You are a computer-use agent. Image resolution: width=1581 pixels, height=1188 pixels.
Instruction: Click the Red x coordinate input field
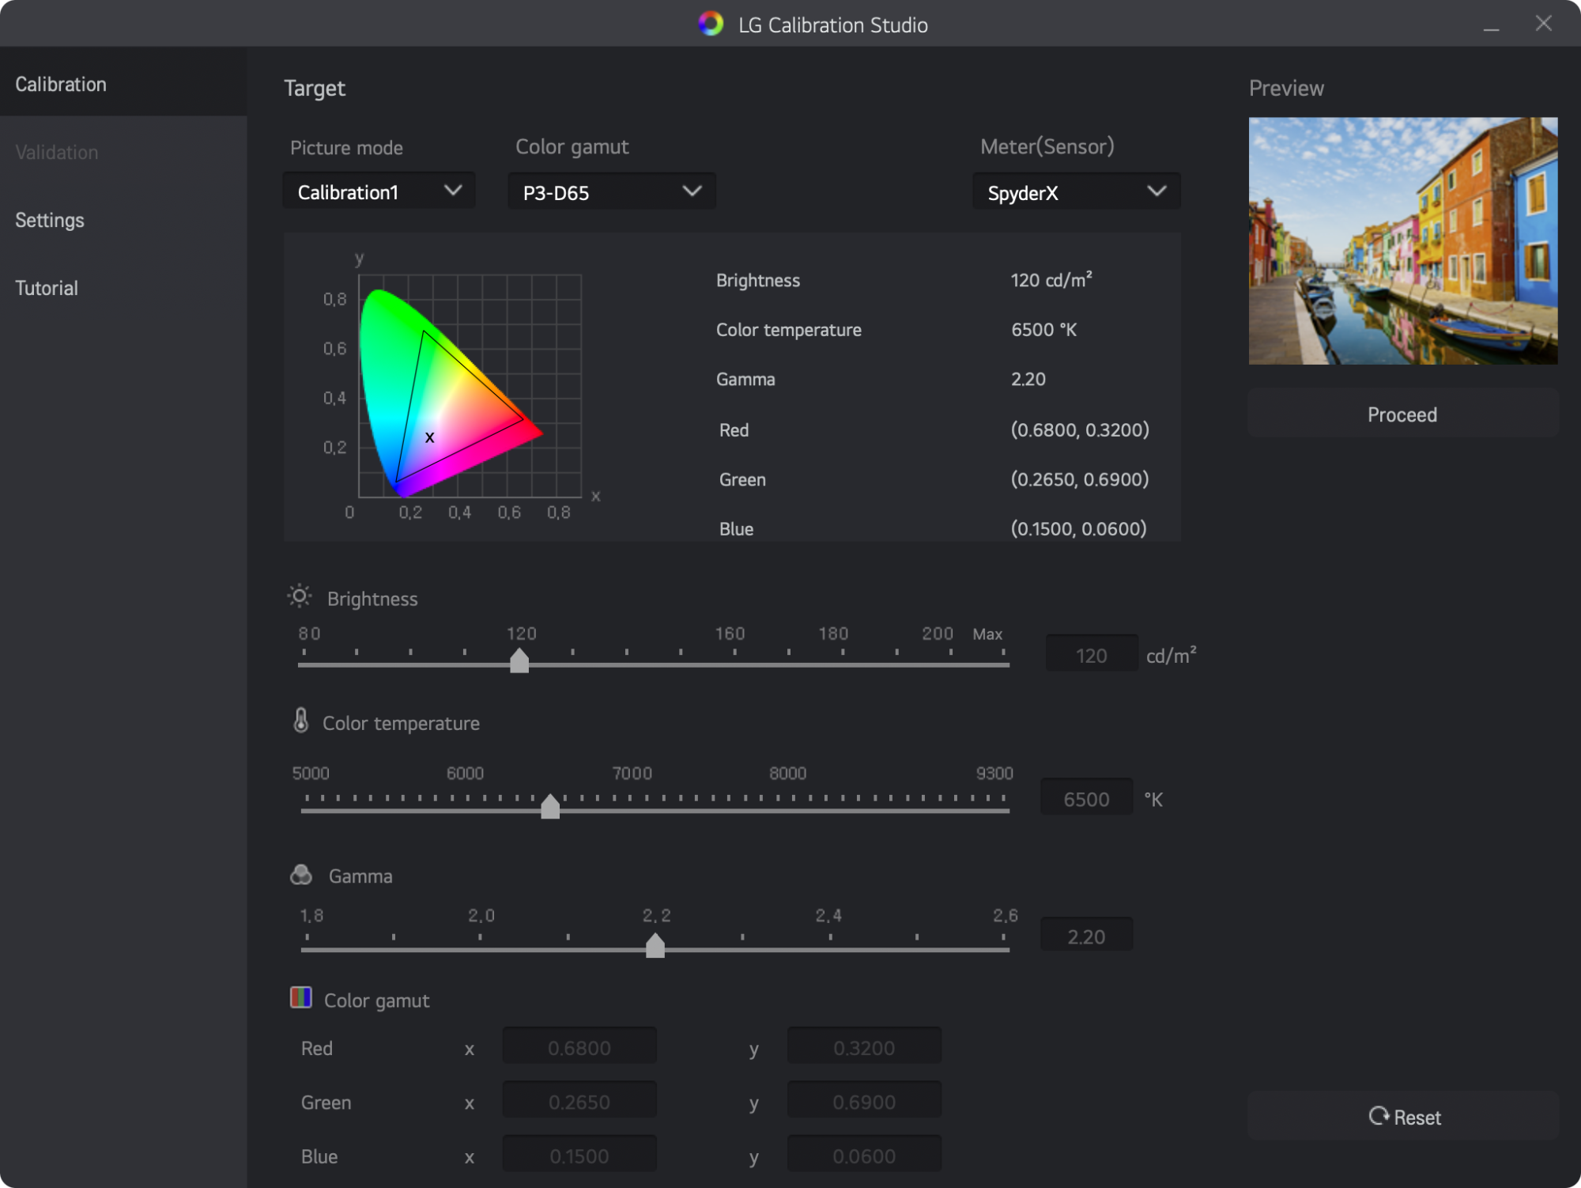(579, 1048)
